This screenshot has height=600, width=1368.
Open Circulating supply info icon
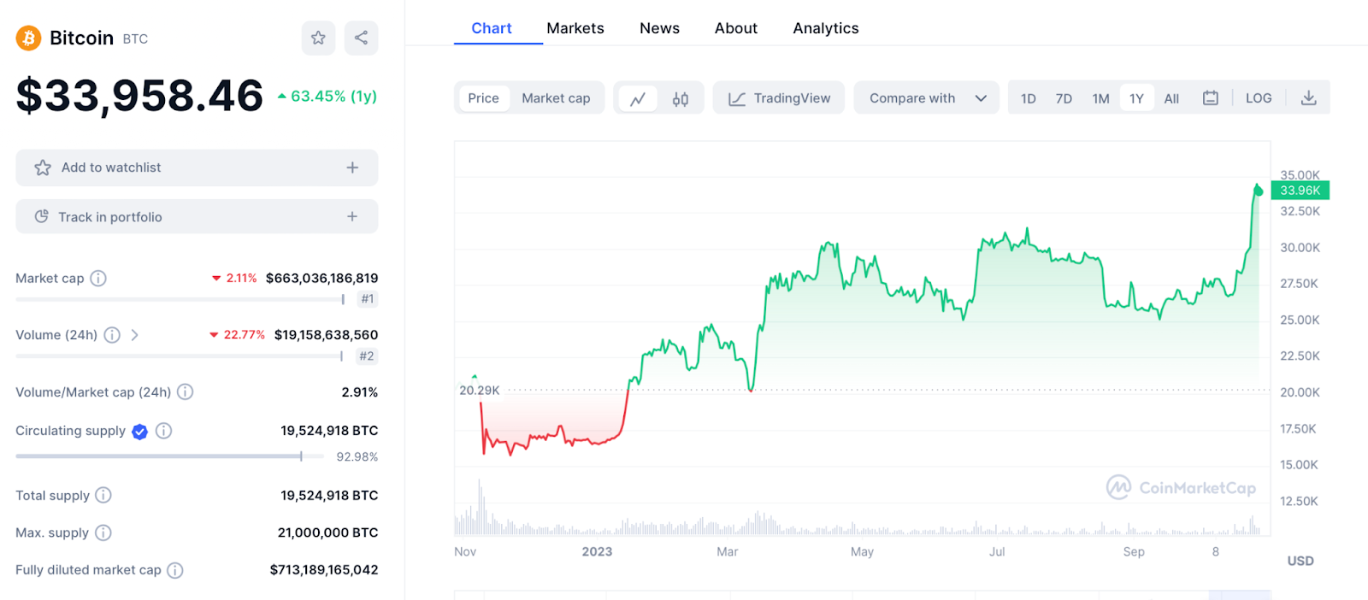164,431
